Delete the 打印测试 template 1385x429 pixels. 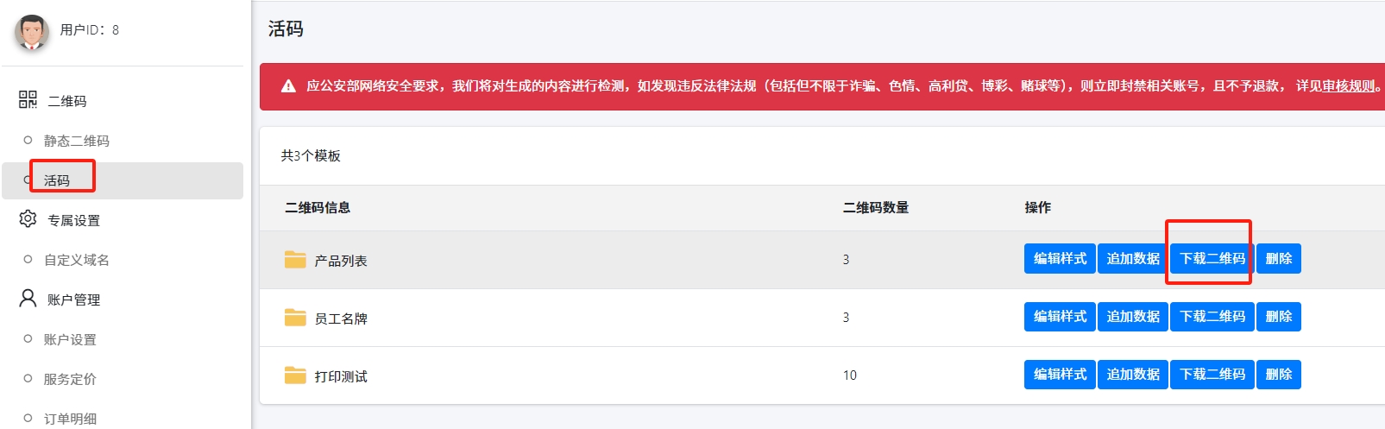[x=1278, y=375]
